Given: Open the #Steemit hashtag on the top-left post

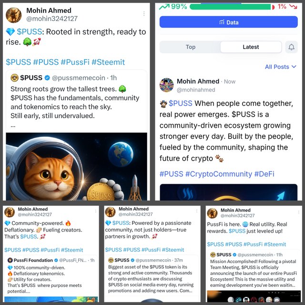Looking at the screenshot, I should point(108,62).
